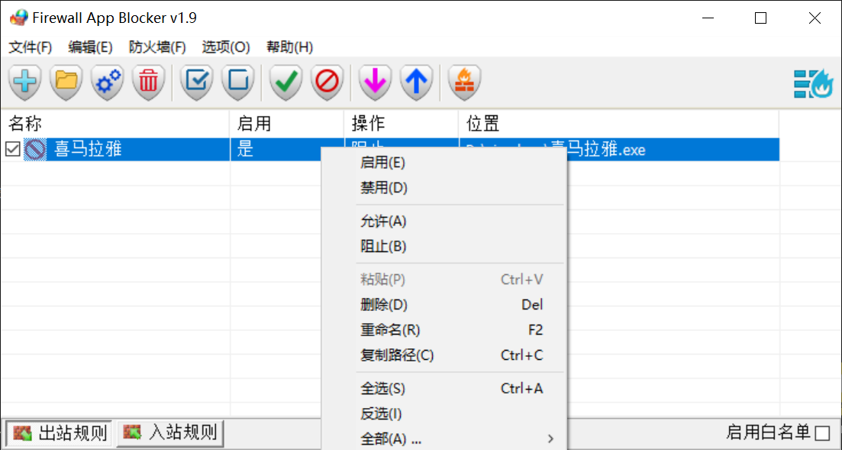
Task: Click the blue gears toolbar icon
Action: 108,83
